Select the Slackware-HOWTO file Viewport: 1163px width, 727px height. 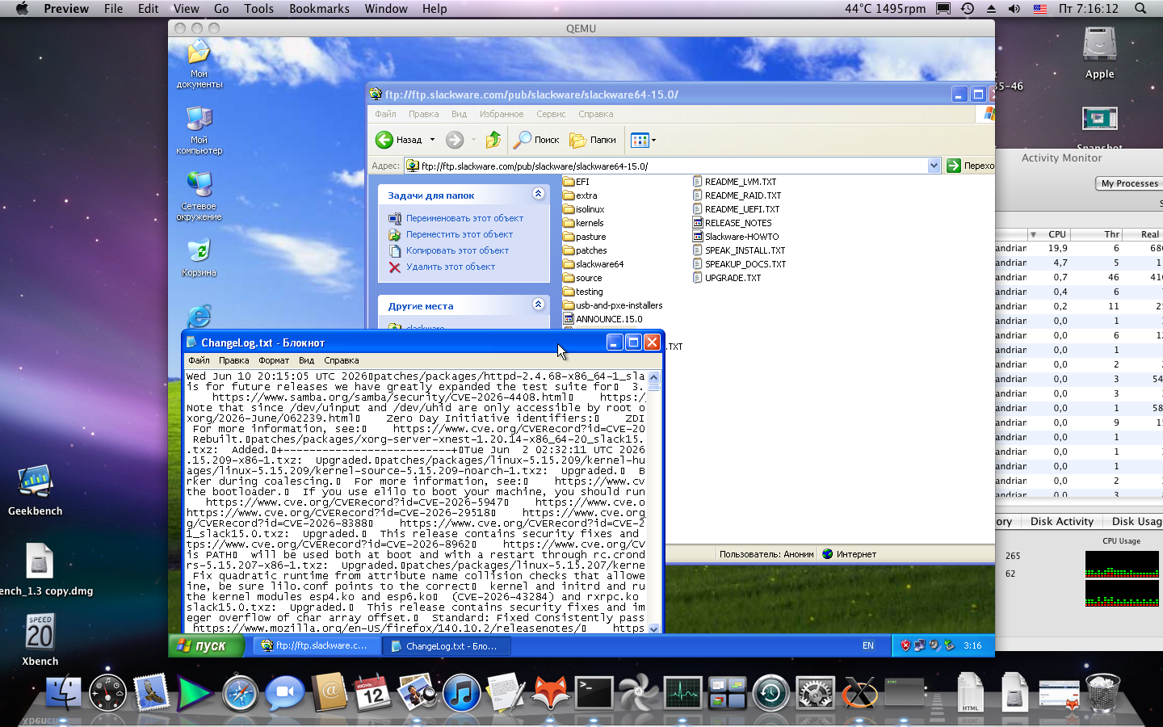(x=736, y=237)
